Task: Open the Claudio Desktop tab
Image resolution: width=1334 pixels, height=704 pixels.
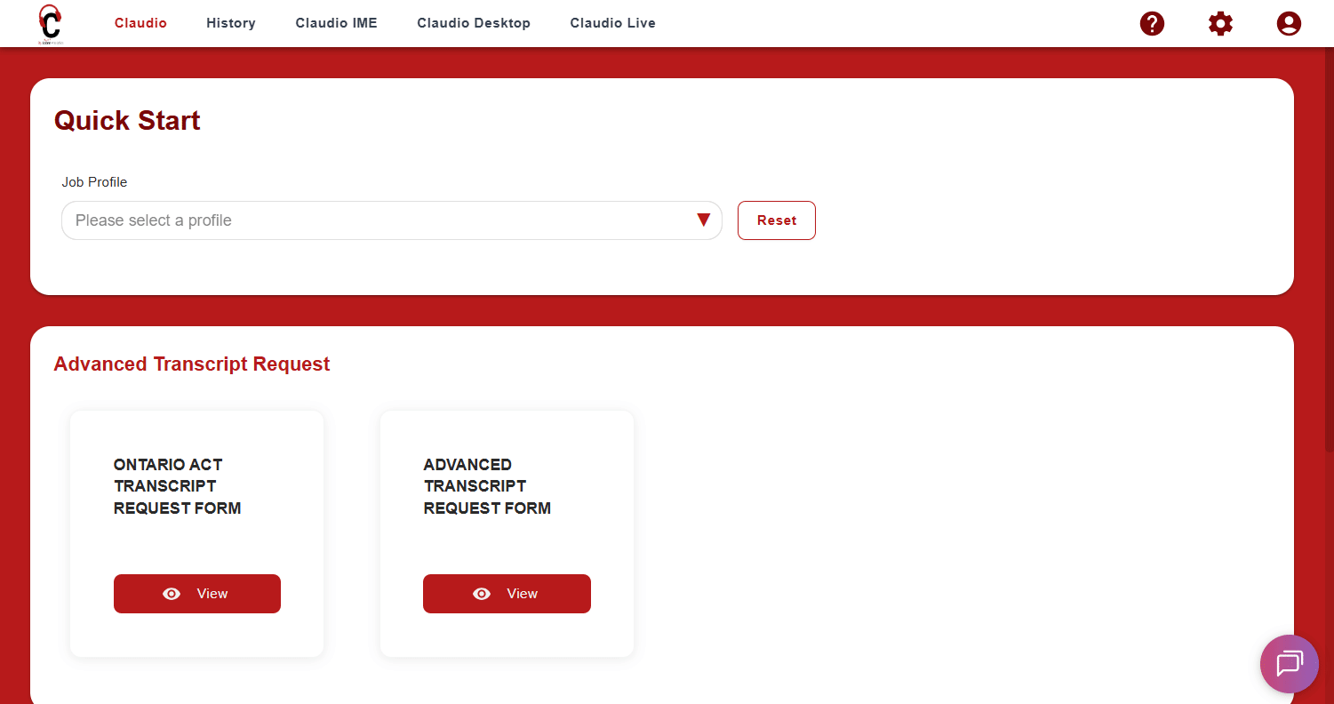Action: coord(474,23)
